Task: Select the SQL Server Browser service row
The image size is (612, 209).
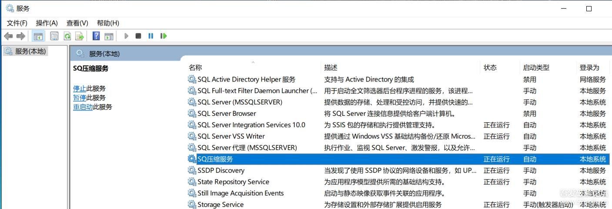Action: [227, 114]
